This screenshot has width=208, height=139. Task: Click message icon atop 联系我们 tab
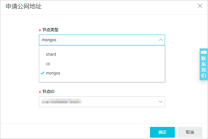[x=204, y=52]
